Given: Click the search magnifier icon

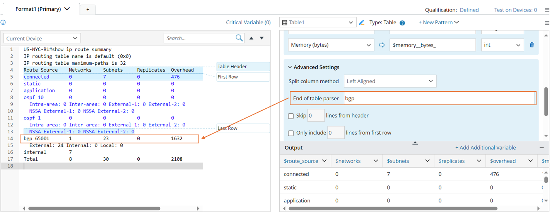Looking at the screenshot, I should pyautogui.click(x=239, y=38).
